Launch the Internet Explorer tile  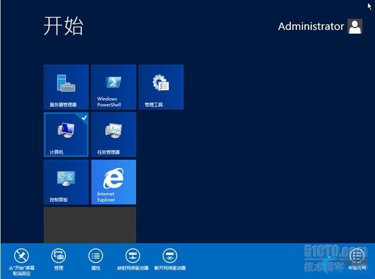(x=113, y=182)
